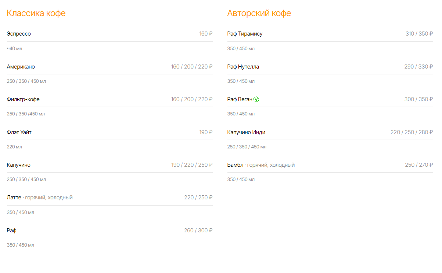The height and width of the screenshot is (273, 442).
Task: Open the Раф Тирамису item
Action: point(245,34)
